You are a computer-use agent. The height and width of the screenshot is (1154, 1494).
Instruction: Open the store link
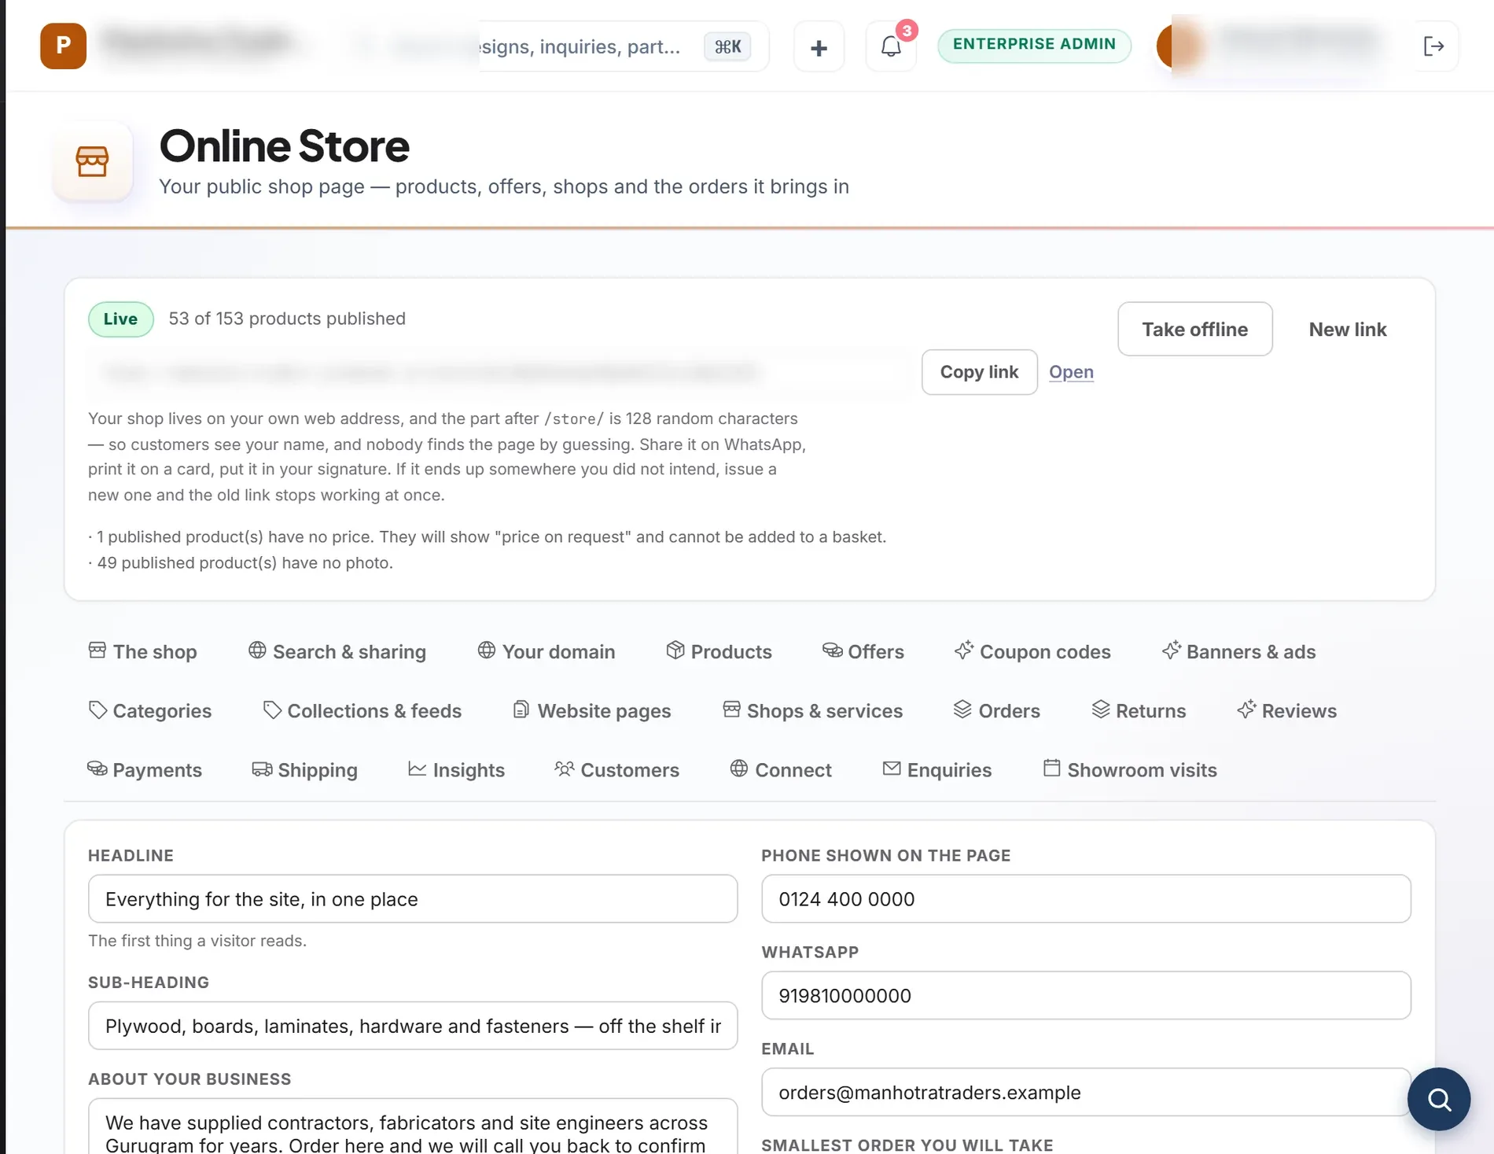coord(1071,372)
